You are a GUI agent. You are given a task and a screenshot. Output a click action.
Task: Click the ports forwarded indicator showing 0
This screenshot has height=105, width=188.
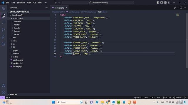coord(8,97)
